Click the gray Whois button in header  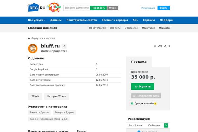point(113,8)
